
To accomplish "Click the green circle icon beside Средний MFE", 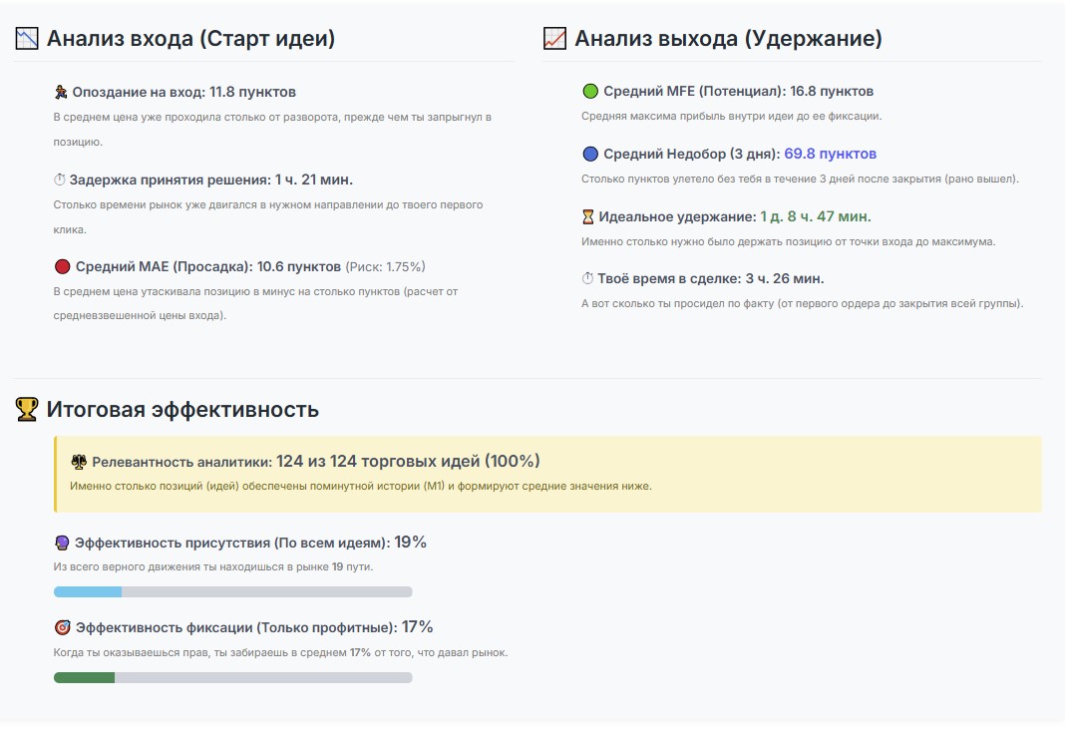I will click(x=590, y=91).
